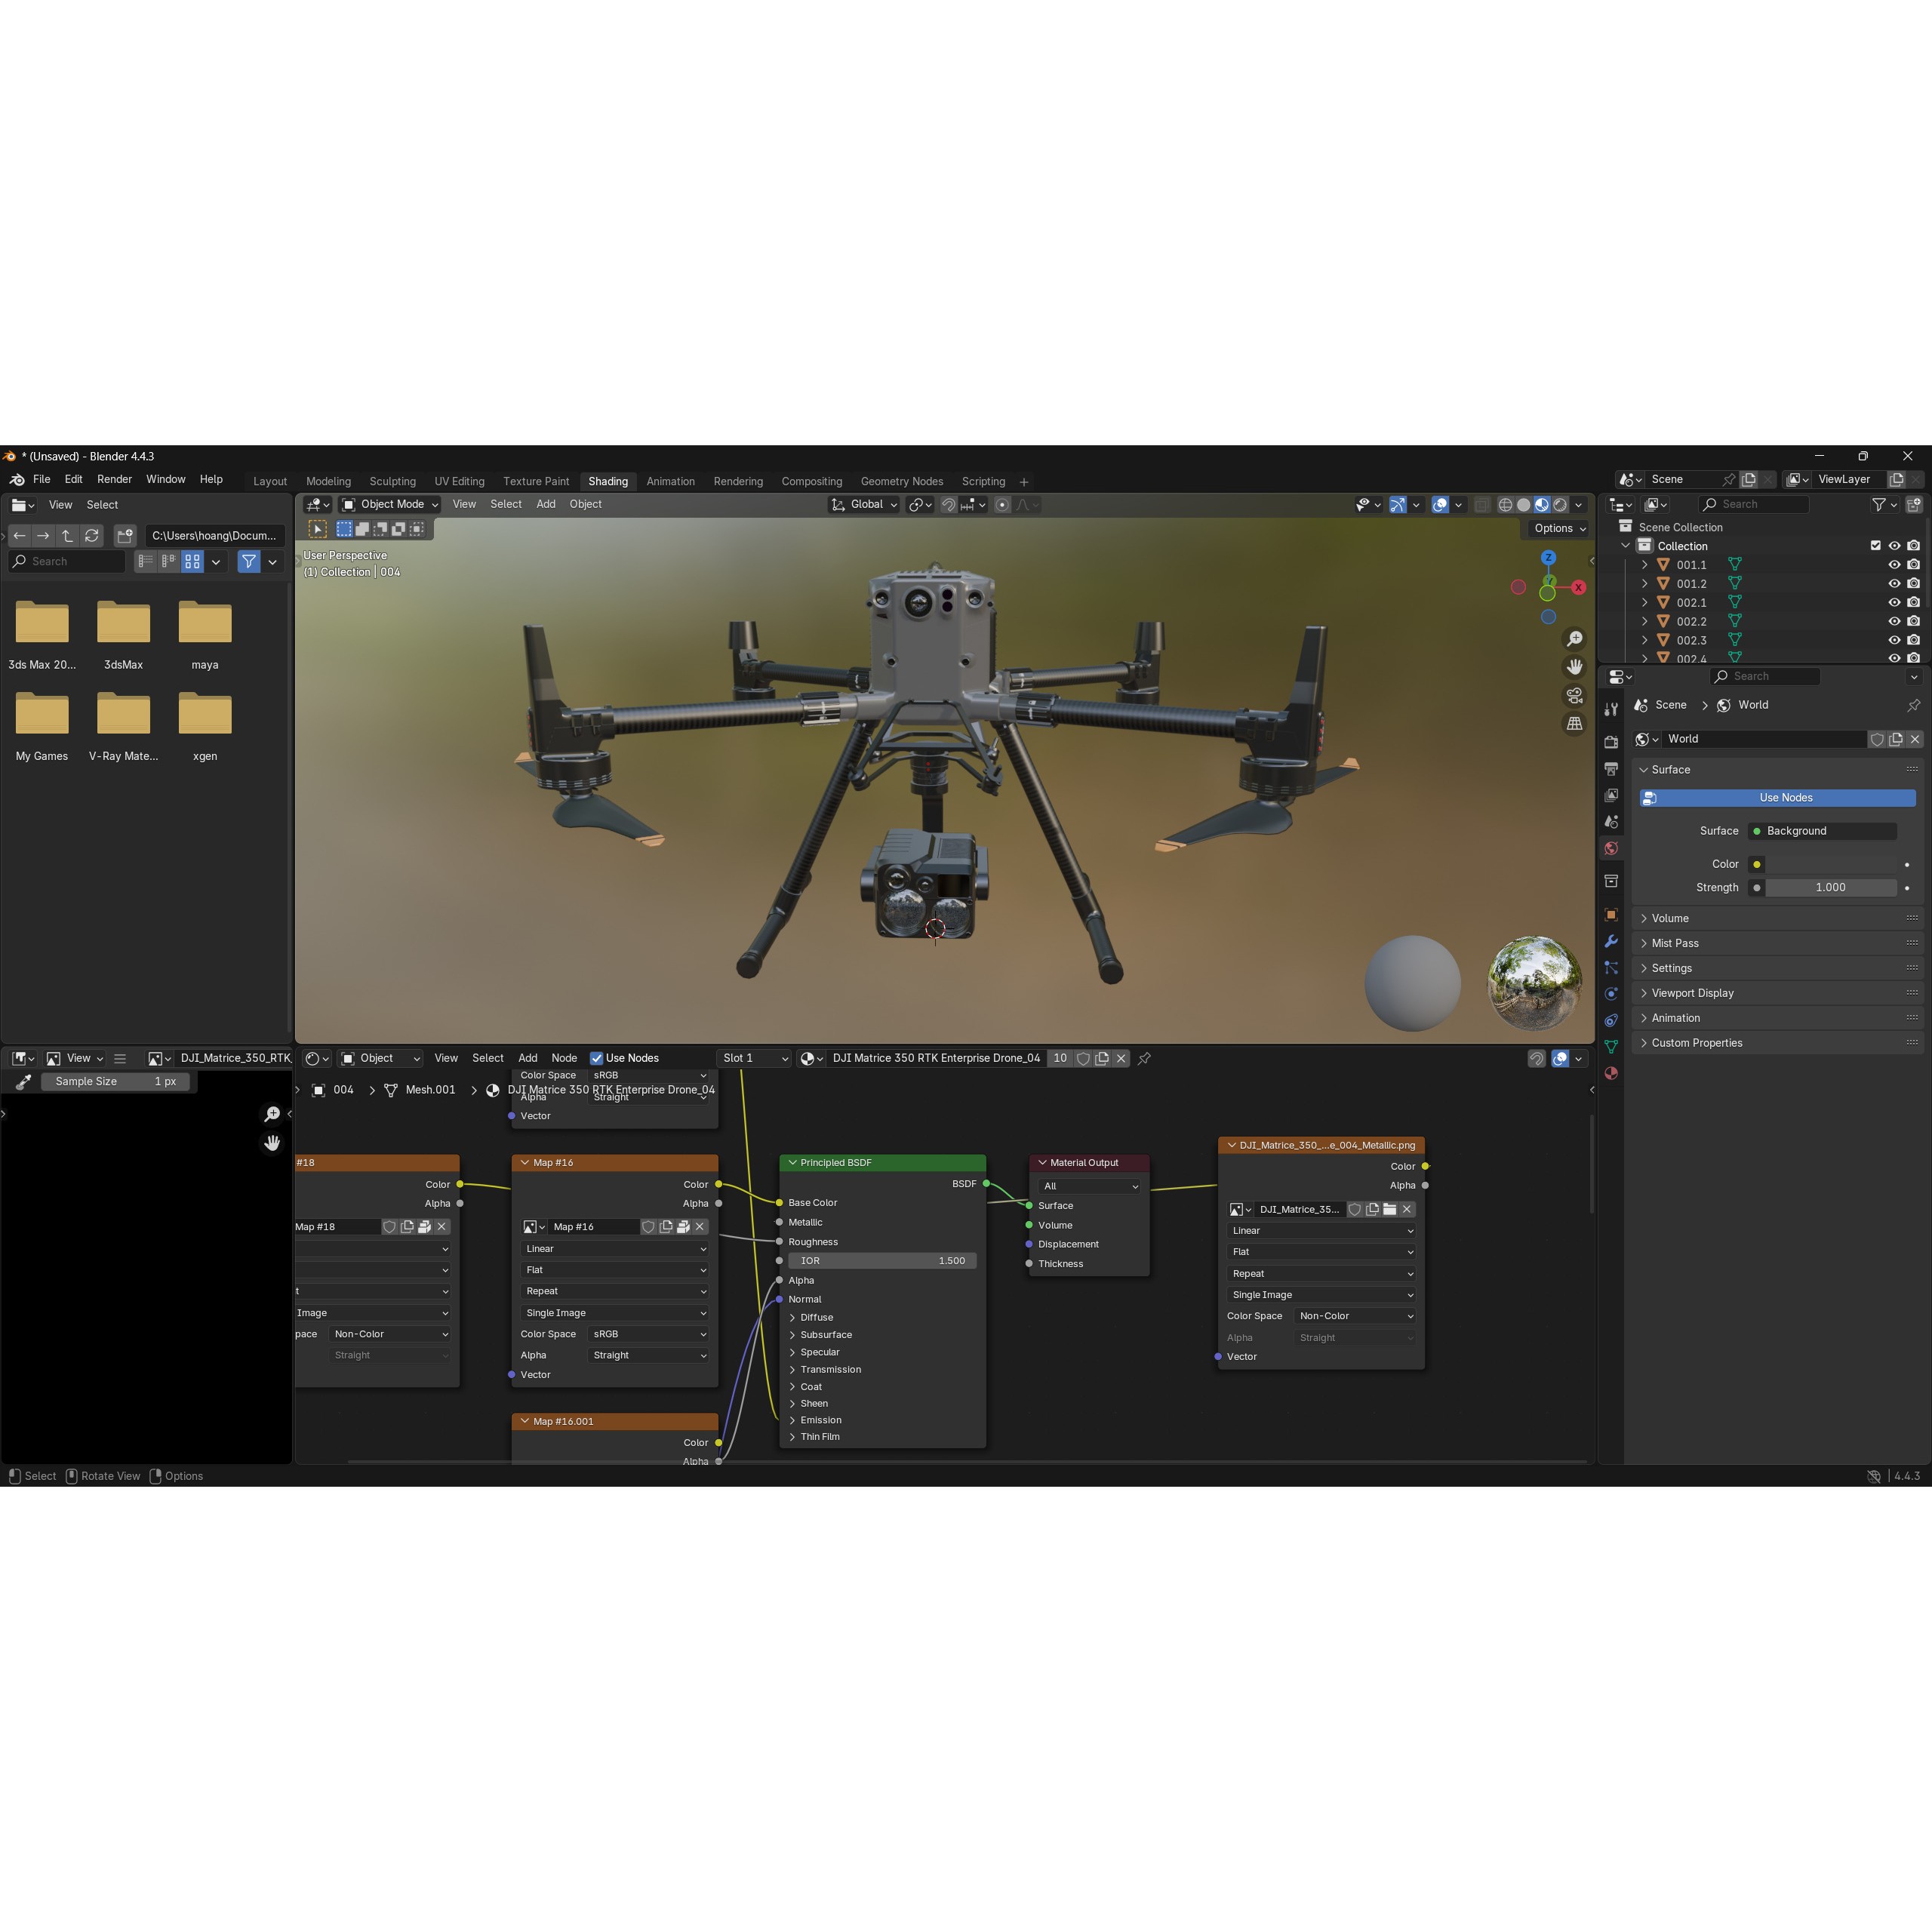
Task: Select the Render properties icon
Action: [x=1612, y=742]
